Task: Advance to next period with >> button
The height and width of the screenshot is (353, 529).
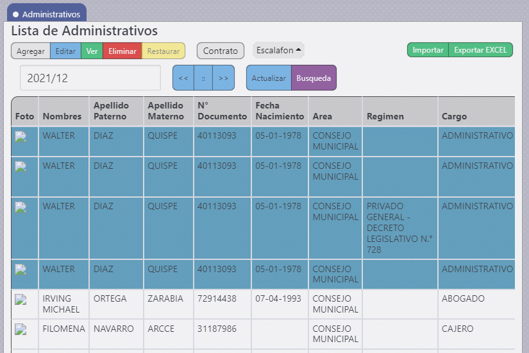Action: click(223, 78)
